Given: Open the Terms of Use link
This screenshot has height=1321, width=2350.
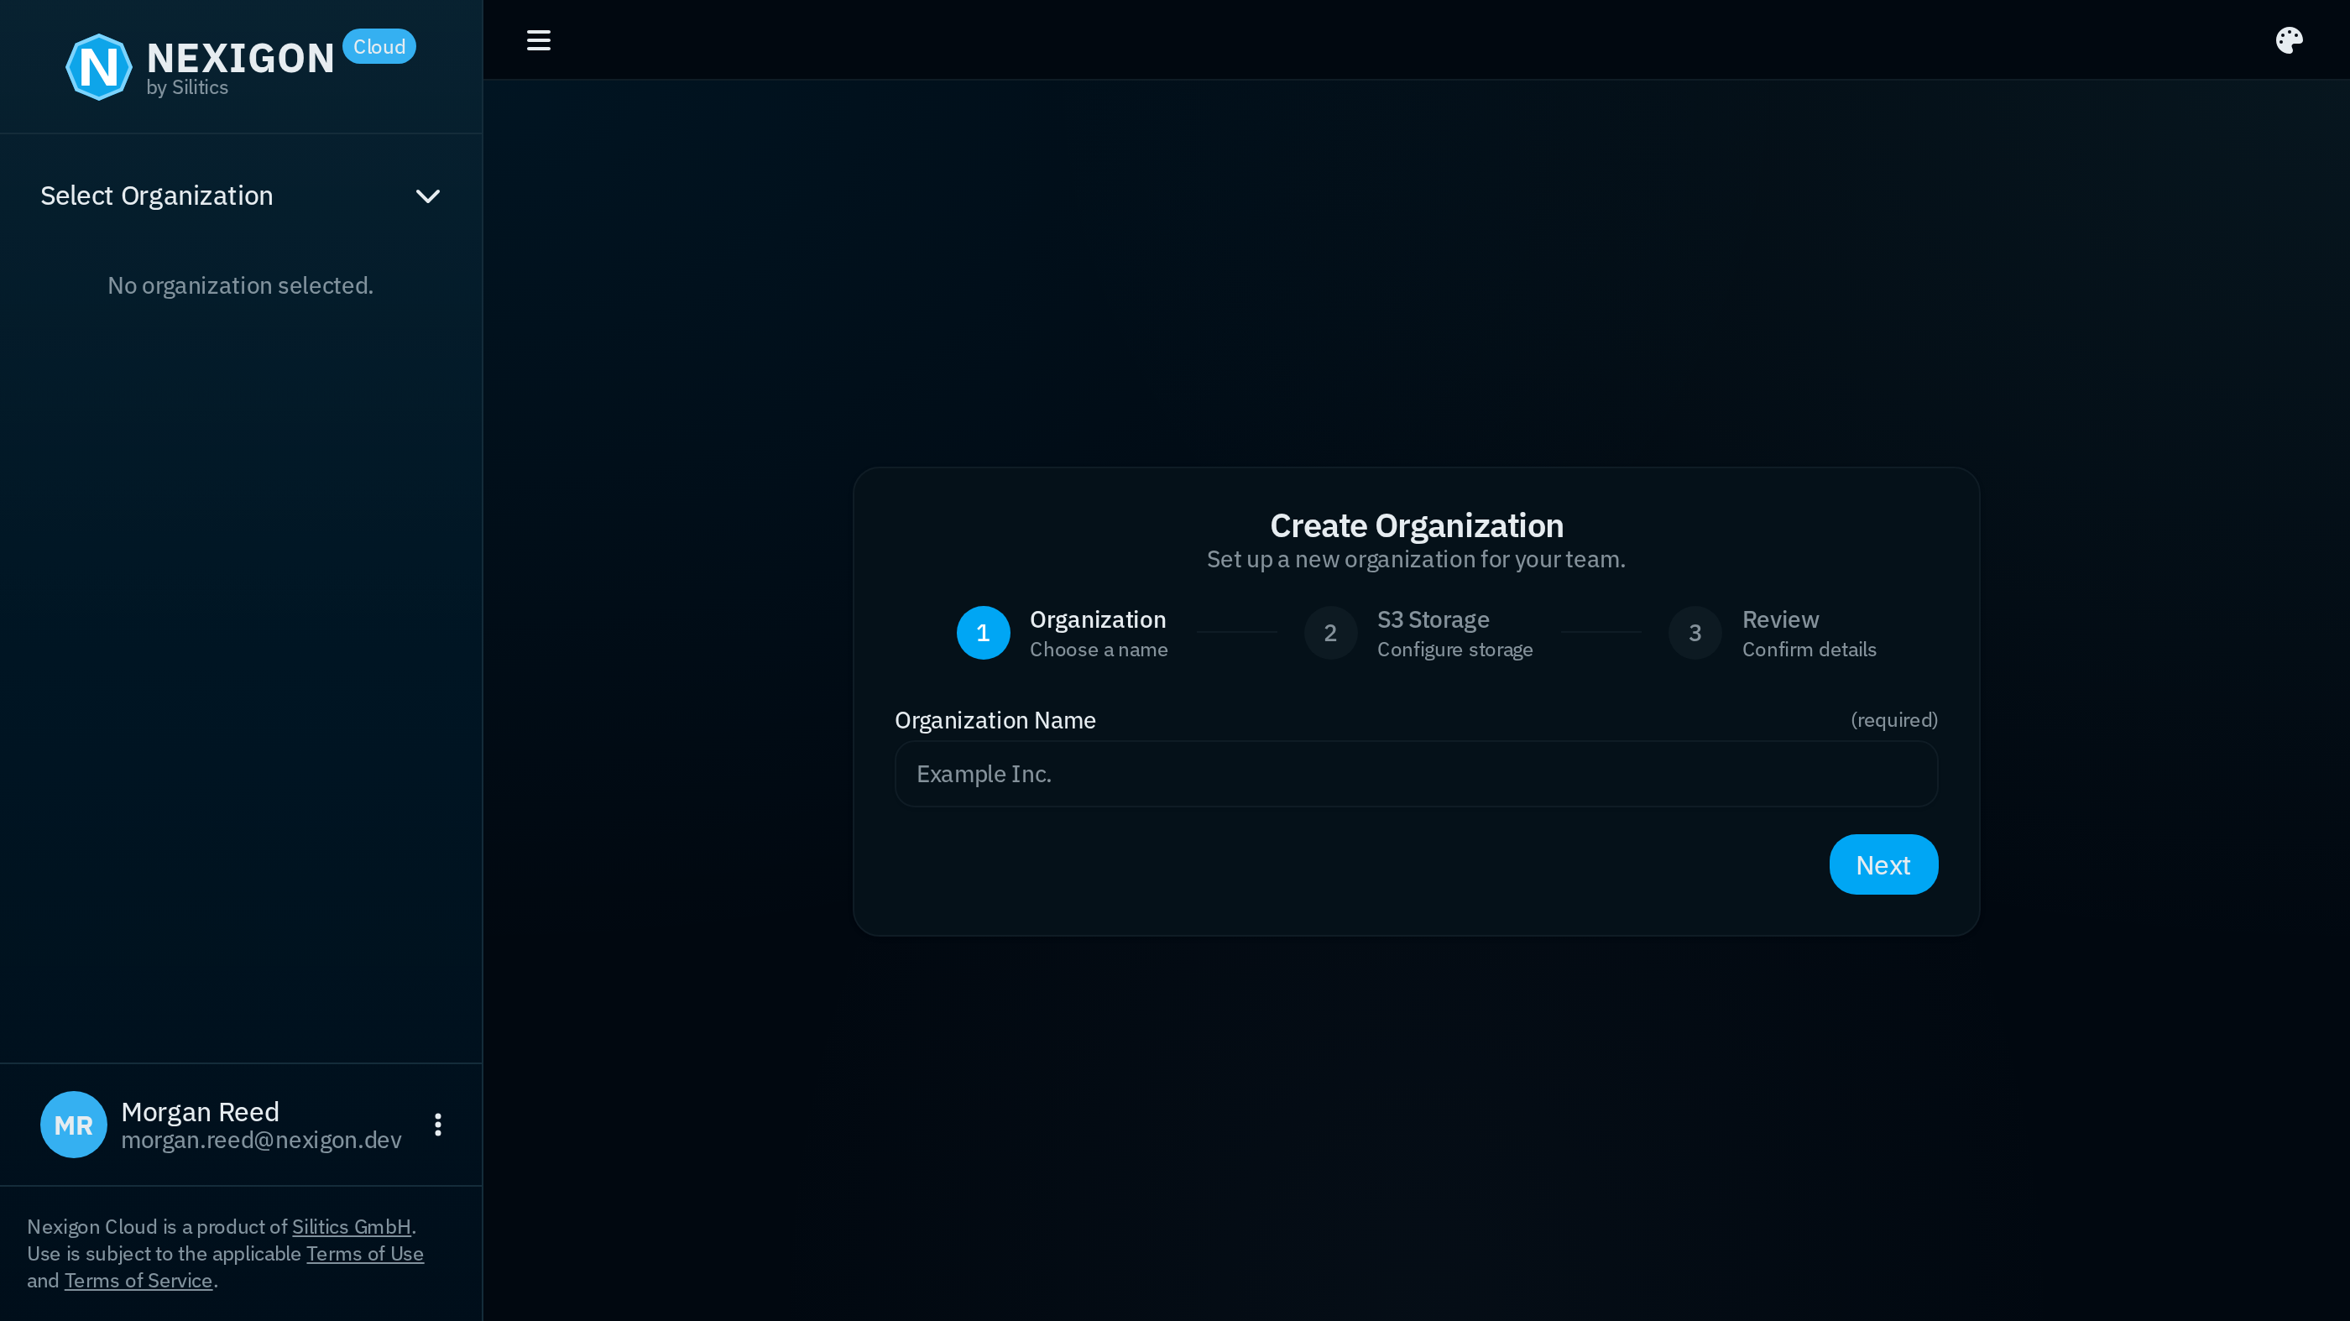Looking at the screenshot, I should [x=364, y=1254].
